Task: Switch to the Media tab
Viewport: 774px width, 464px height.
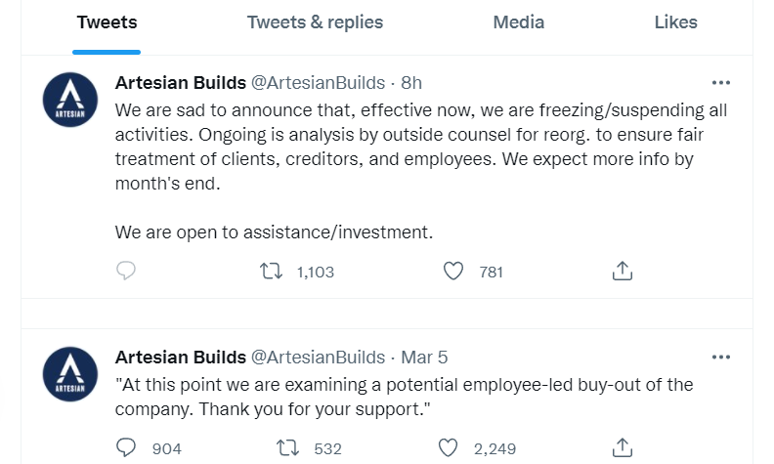Action: [x=518, y=22]
